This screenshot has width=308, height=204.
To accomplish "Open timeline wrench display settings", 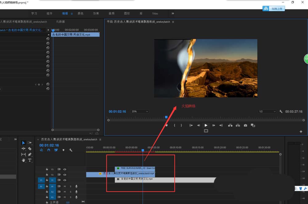I will point(71,150).
